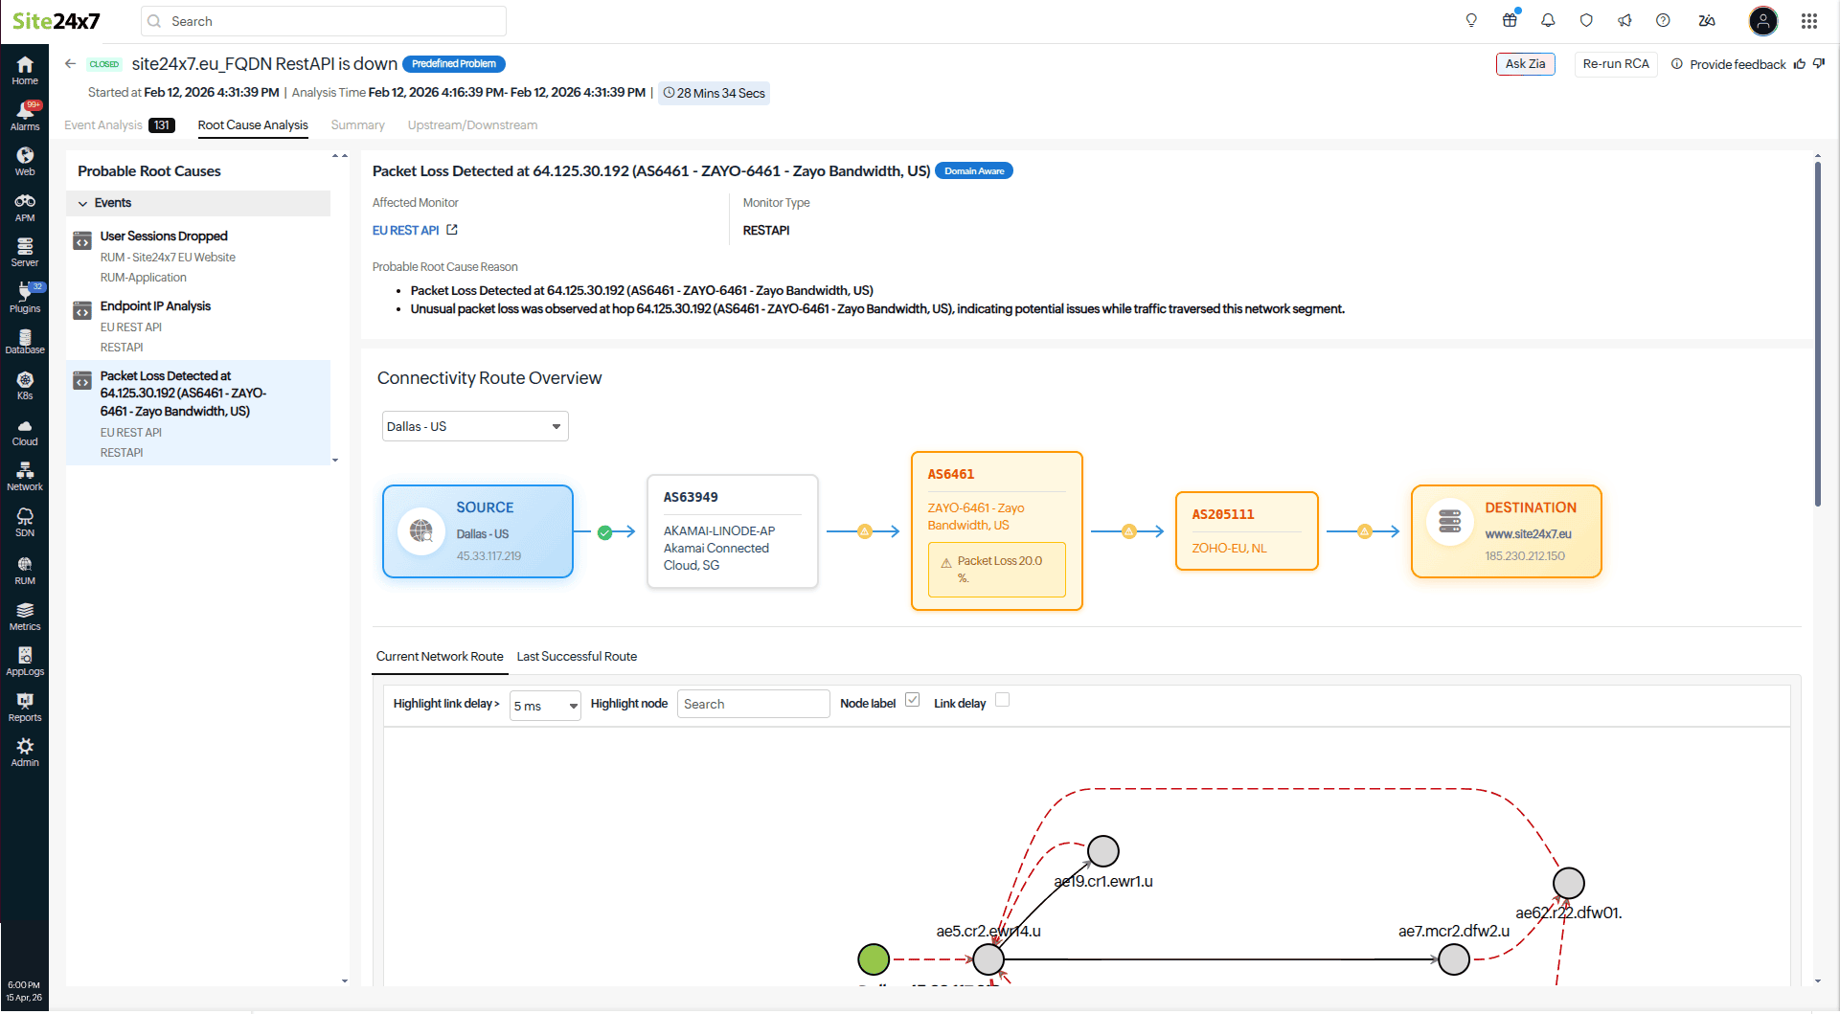Open AppLogs section in sidebar

coord(25,662)
